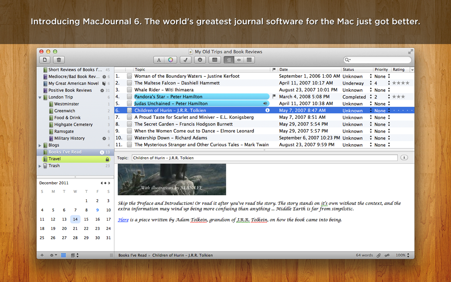Toggle the lock on Travel journal
The width and height of the screenshot is (451, 282).
[107, 159]
